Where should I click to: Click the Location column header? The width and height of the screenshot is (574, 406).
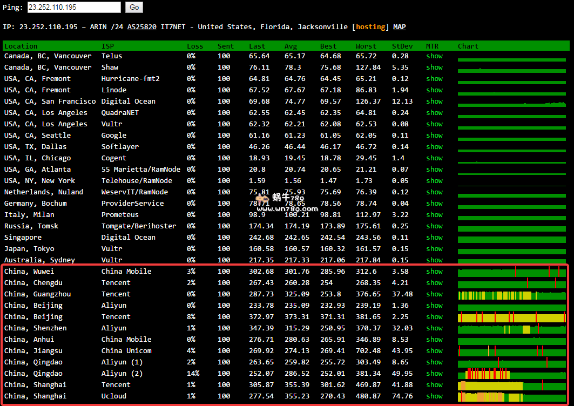tap(21, 46)
